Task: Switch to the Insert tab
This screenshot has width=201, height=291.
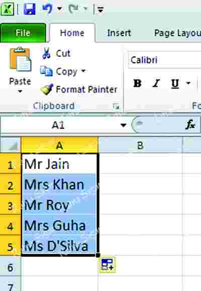Action: [x=119, y=33]
